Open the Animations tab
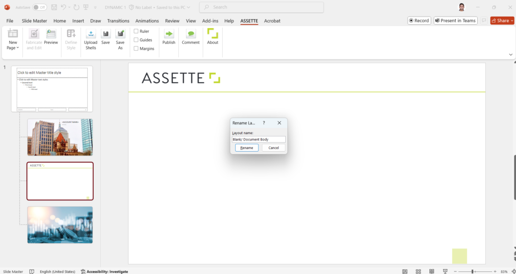Image resolution: width=516 pixels, height=274 pixels. point(147,21)
